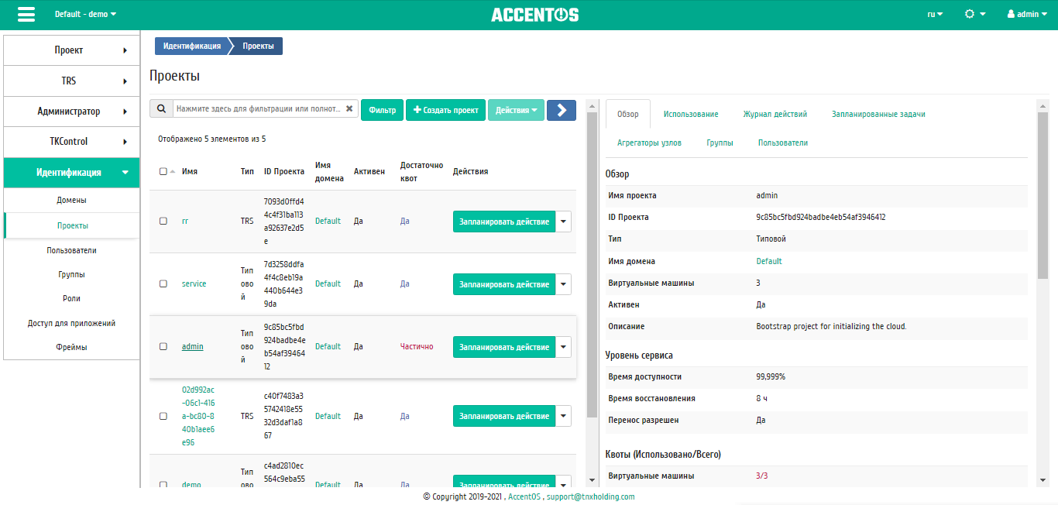Viewport: 1058px width, 505px height.
Task: Open the settings gear menu
Action: [x=975, y=15]
